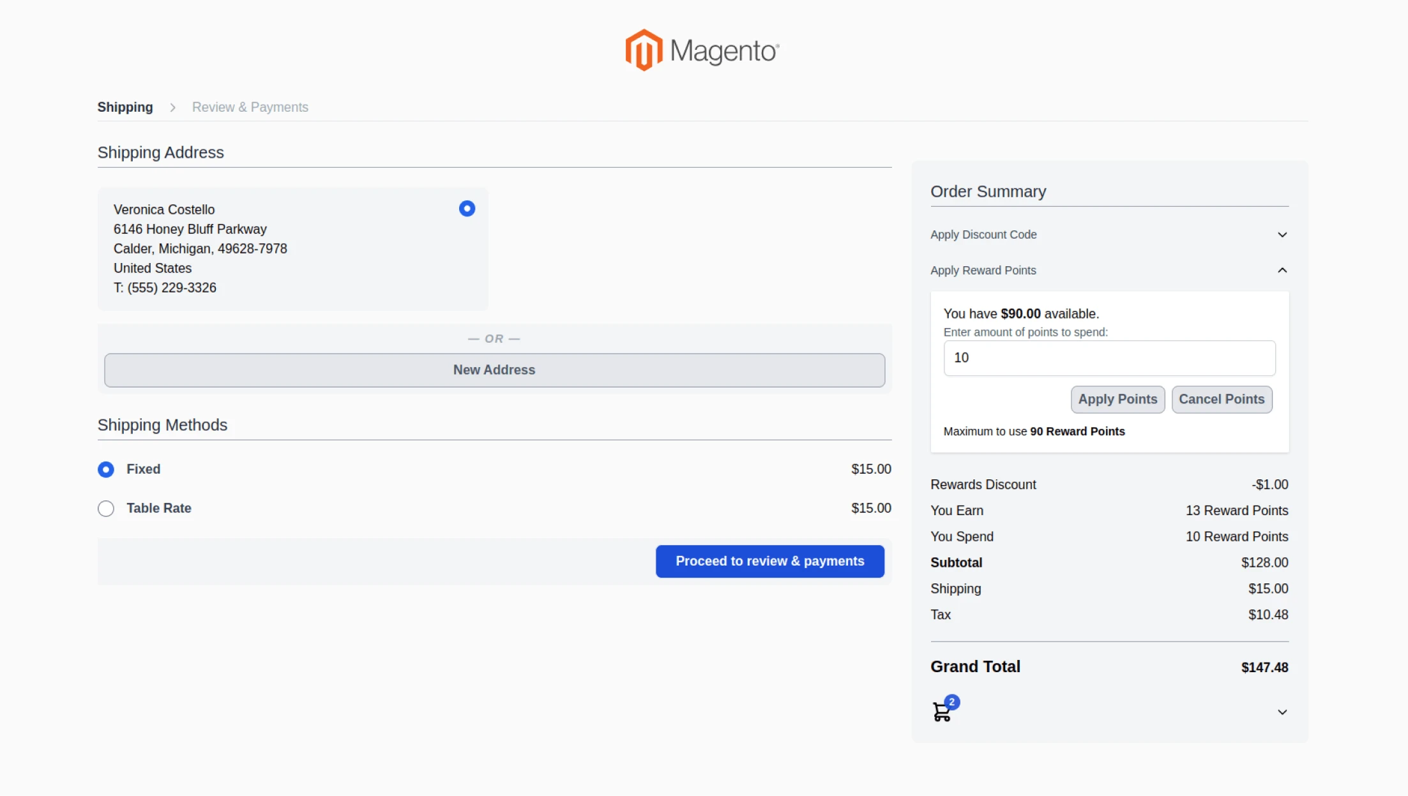Click the Apply Discount Code expand icon
This screenshot has width=1408, height=796.
tap(1282, 234)
